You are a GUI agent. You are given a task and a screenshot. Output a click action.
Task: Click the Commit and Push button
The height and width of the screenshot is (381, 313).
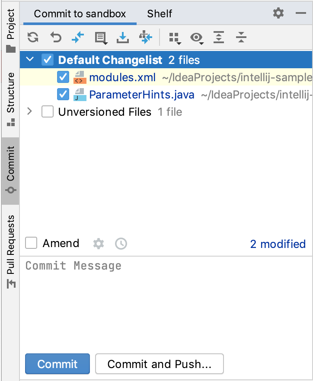click(x=159, y=364)
